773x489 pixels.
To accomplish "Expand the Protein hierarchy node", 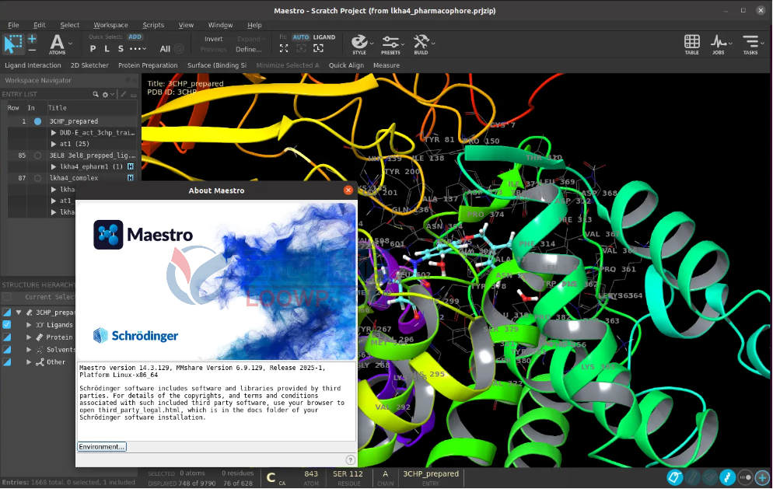I will point(29,337).
